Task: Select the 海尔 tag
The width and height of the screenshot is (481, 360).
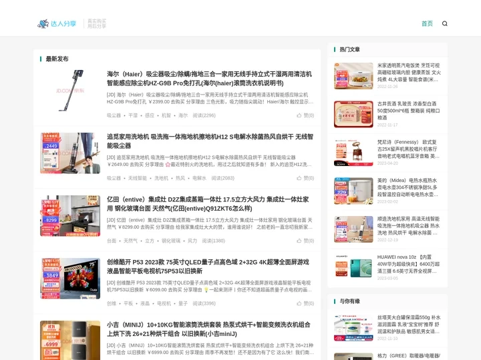Action: click(183, 115)
